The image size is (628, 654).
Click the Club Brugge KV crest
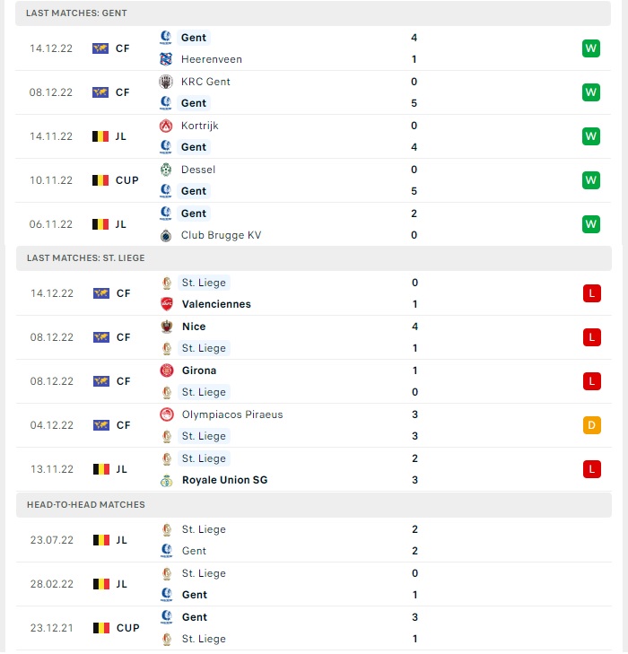(166, 235)
